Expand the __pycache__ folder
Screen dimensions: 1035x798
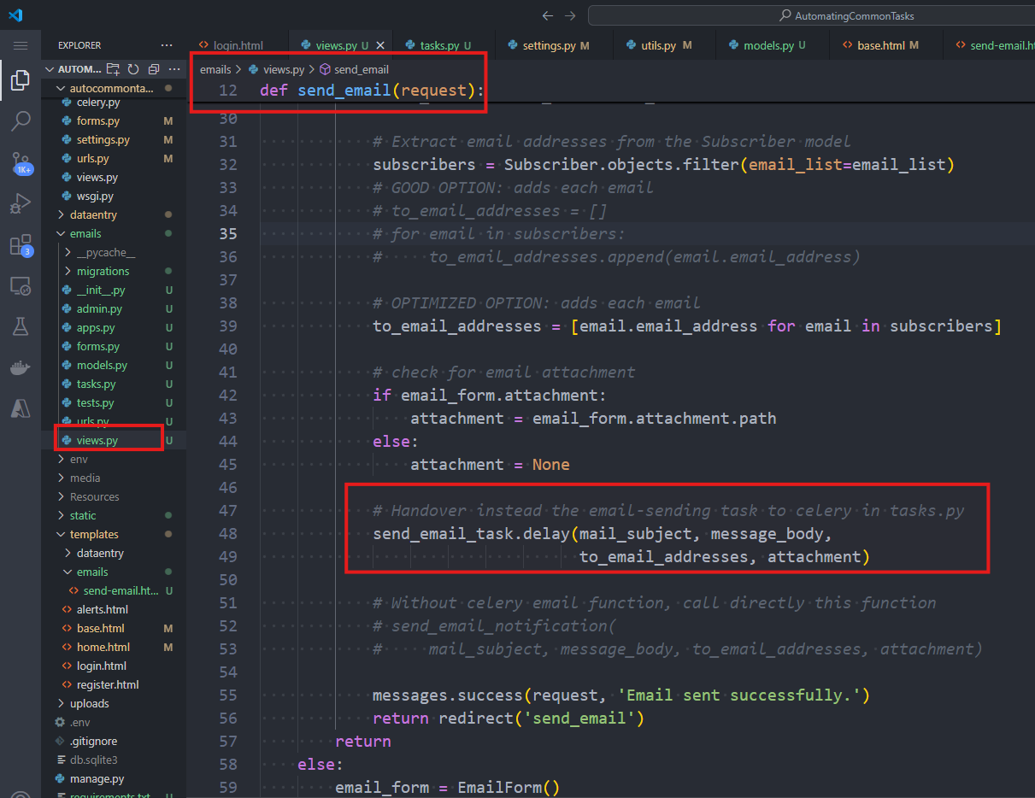(114, 252)
